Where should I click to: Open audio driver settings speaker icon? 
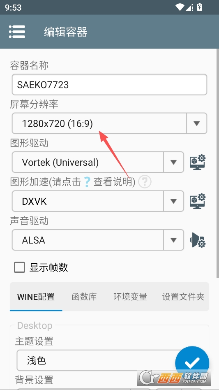click(198, 240)
